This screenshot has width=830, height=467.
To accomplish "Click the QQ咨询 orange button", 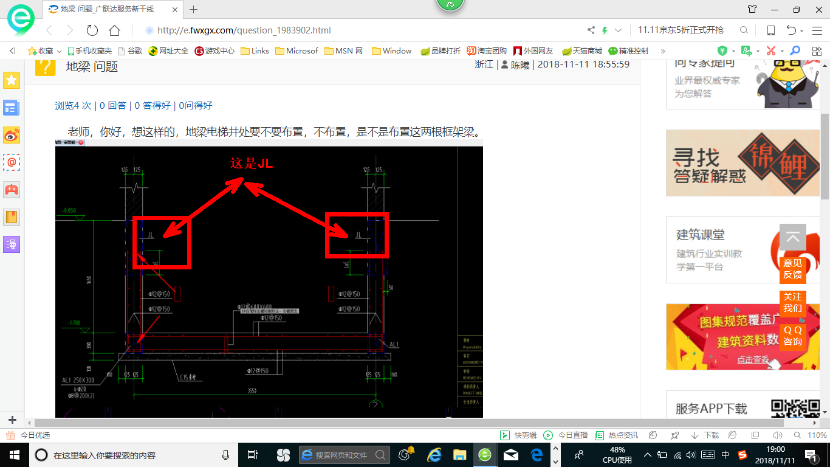I will point(792,336).
